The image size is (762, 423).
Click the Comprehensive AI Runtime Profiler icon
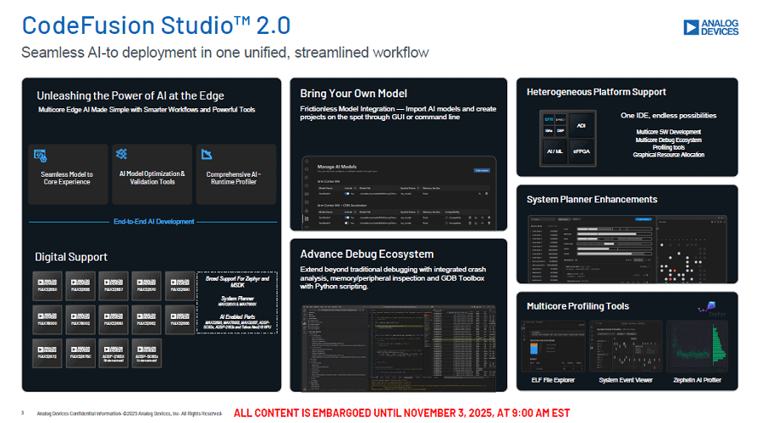(205, 154)
